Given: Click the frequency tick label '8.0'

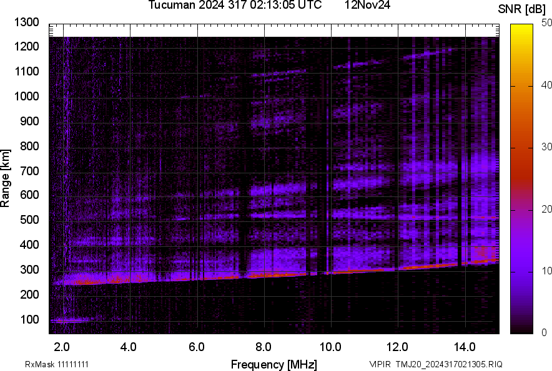Looking at the screenshot, I should point(264,347).
